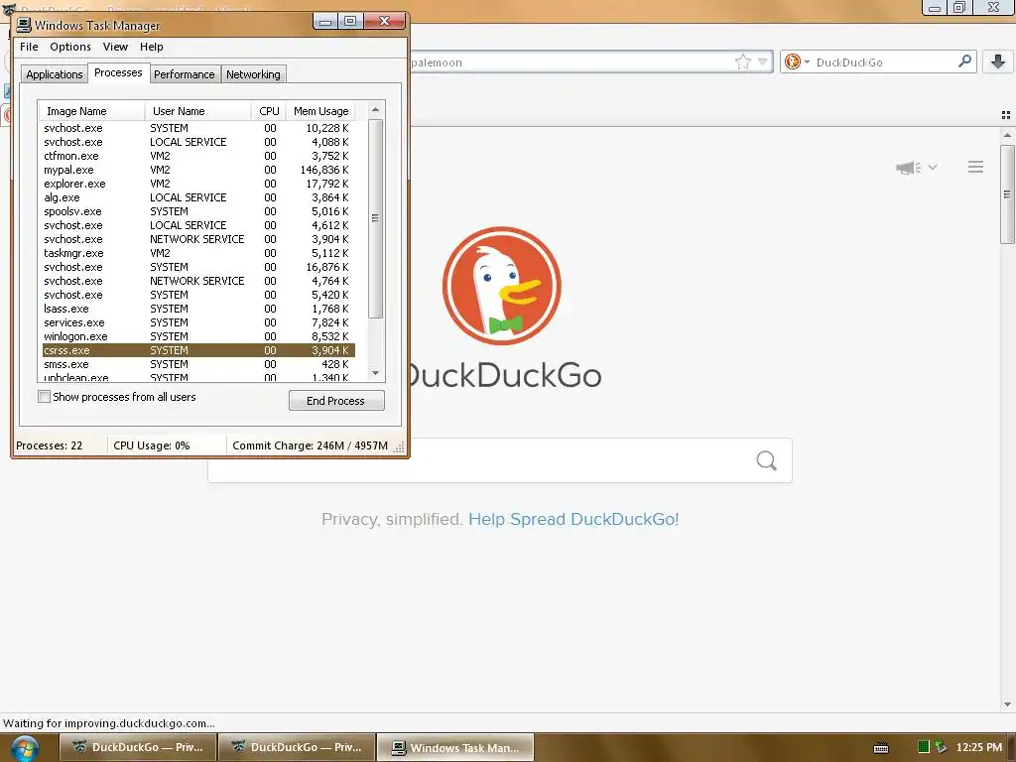The height and width of the screenshot is (762, 1016).
Task: Expand the chevron next to the megaphone
Action: (933, 167)
